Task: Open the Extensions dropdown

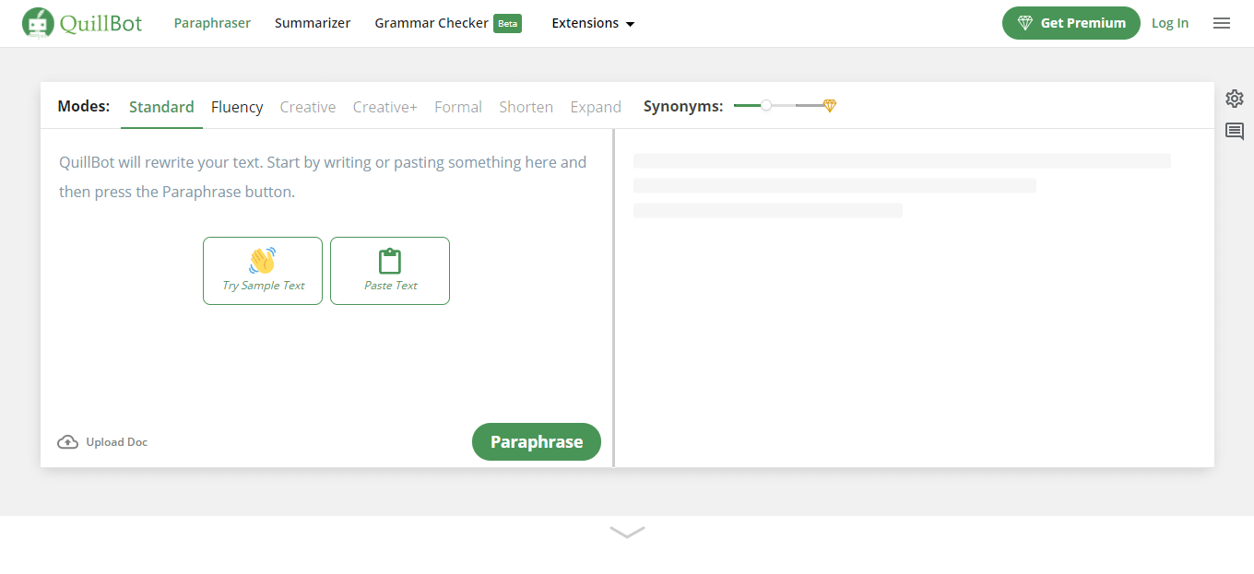Action: pos(593,23)
